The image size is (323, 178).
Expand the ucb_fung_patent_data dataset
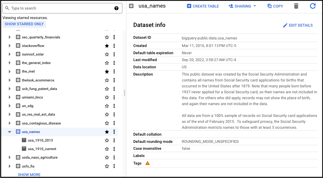tap(10, 89)
